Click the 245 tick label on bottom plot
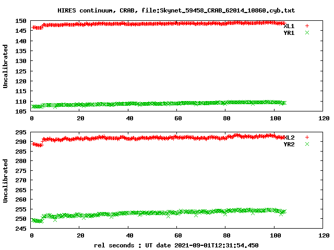Viewport: 334px width, 250px height. coord(21,229)
